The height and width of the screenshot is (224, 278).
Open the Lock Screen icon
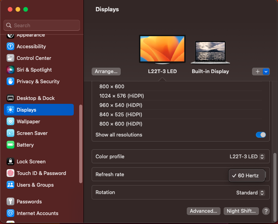click(x=10, y=161)
